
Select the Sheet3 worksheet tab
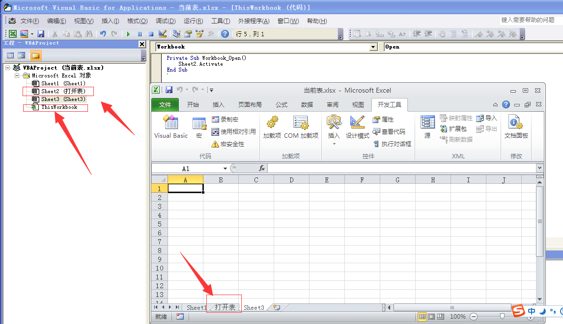(x=254, y=307)
